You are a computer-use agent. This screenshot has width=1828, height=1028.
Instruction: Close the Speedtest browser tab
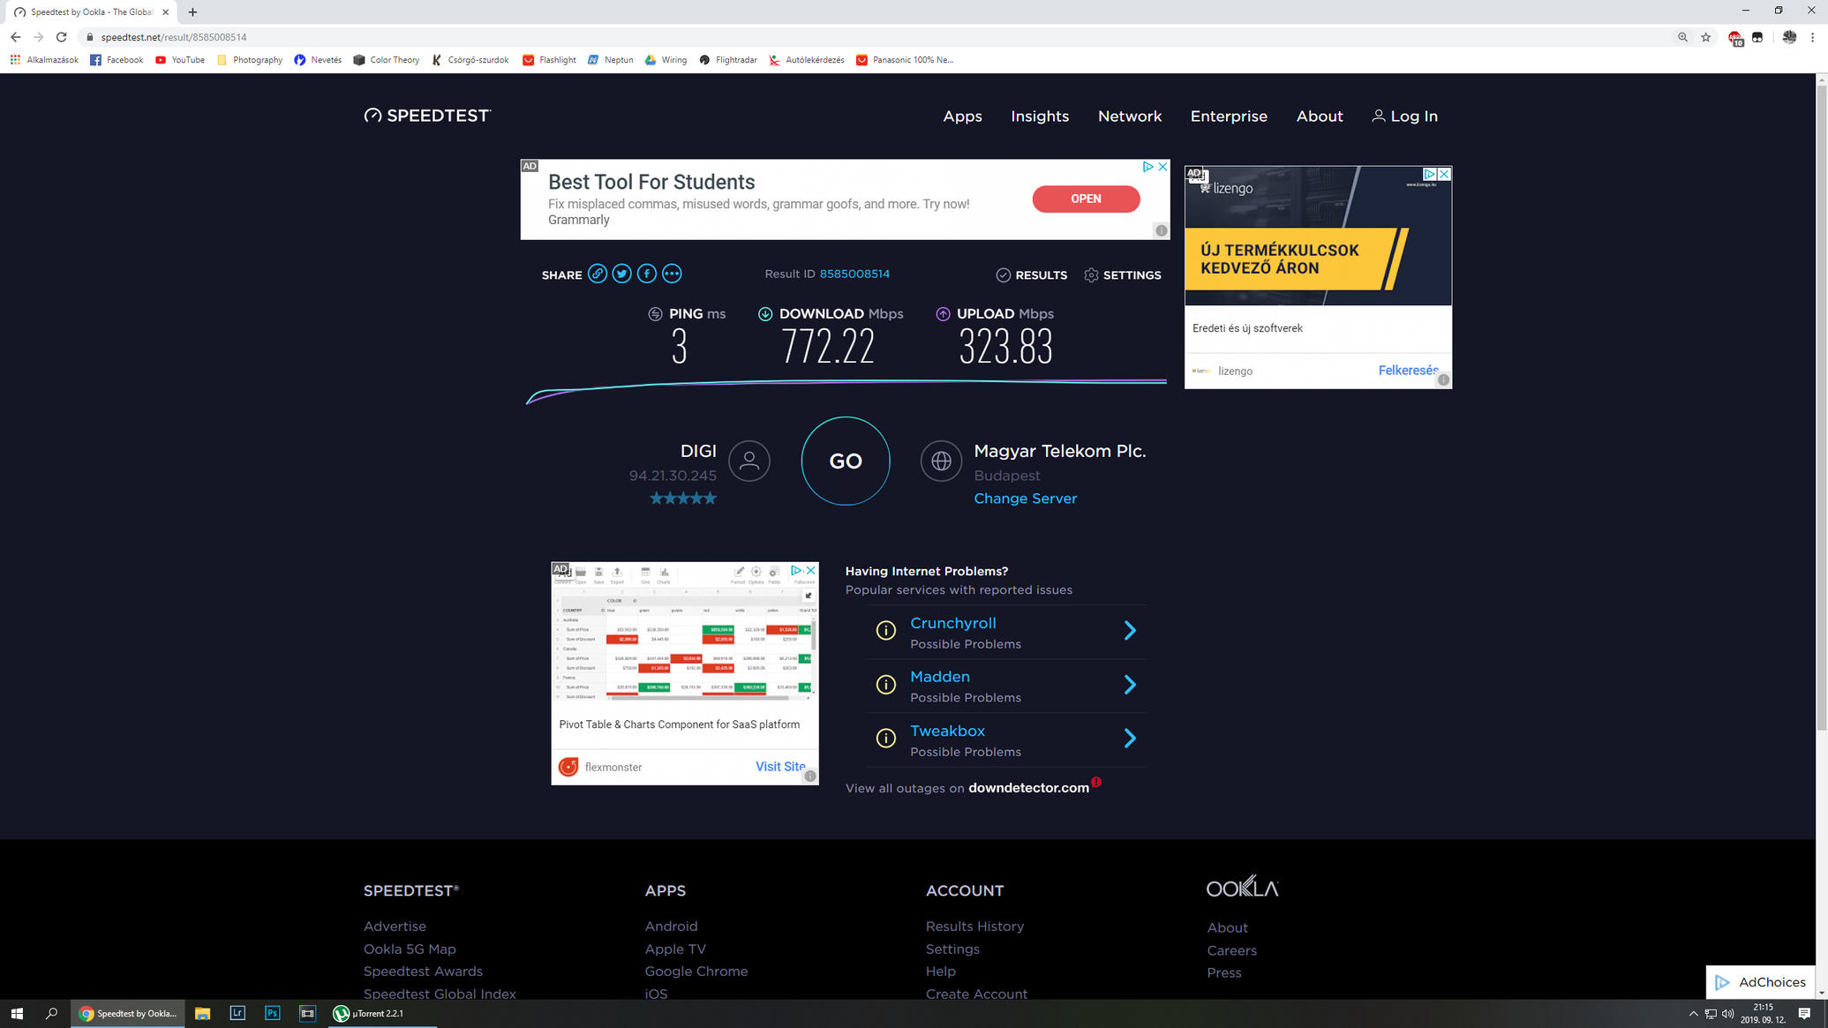(166, 12)
